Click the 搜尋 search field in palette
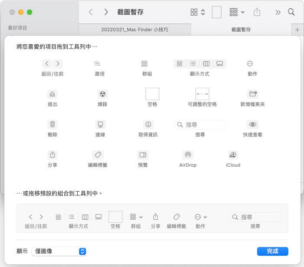304x267 pixels. 200,125
